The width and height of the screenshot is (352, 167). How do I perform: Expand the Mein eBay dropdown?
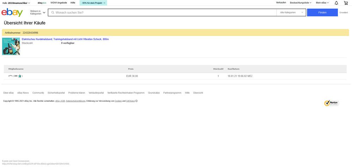[322, 3]
